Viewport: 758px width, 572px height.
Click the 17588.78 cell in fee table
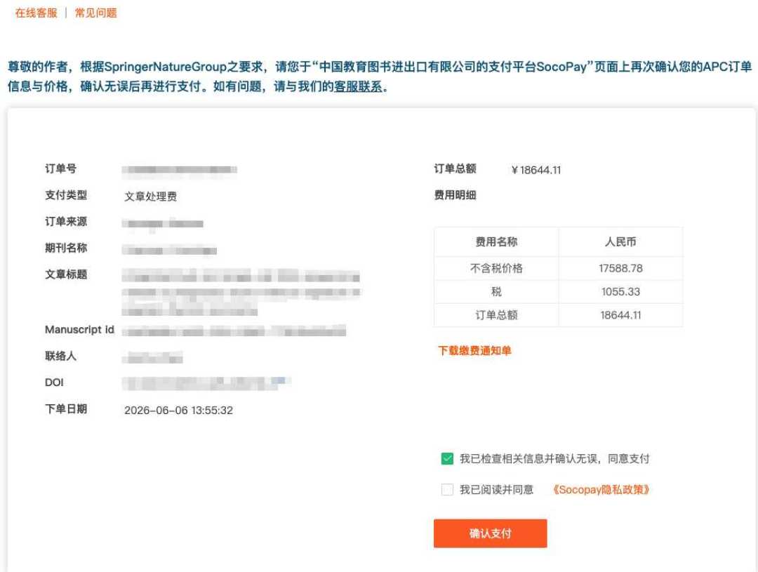(x=620, y=268)
